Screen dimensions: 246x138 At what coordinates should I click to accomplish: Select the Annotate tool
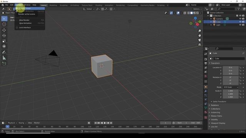click(4, 53)
